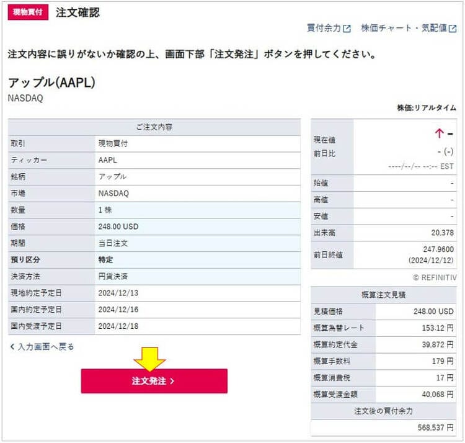Click the 特定 account type value

tap(105, 260)
